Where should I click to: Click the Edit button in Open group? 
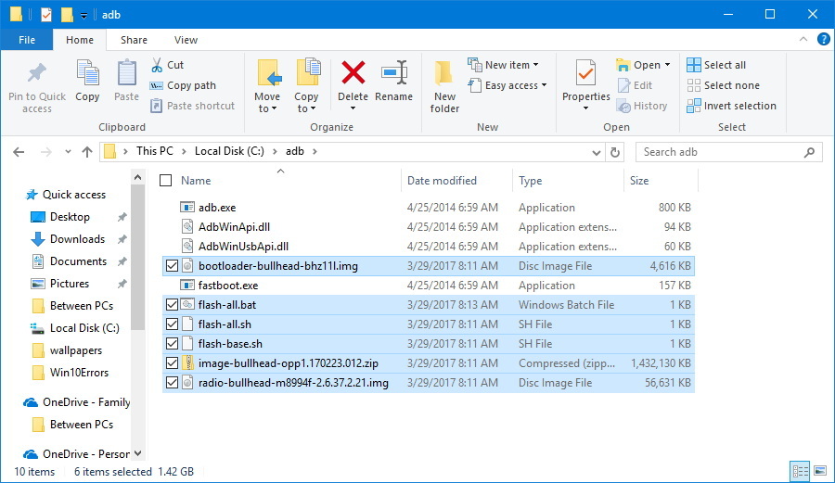[x=635, y=85]
